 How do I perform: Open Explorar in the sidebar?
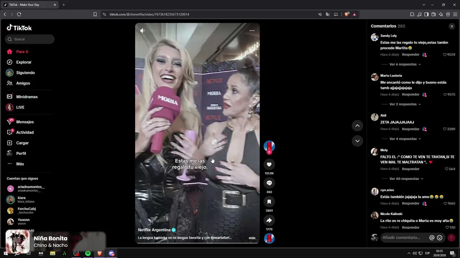[x=24, y=62]
